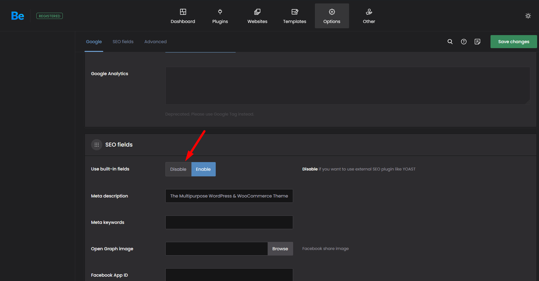The height and width of the screenshot is (281, 539).
Task: Click the Meta description input field
Action: [229, 196]
